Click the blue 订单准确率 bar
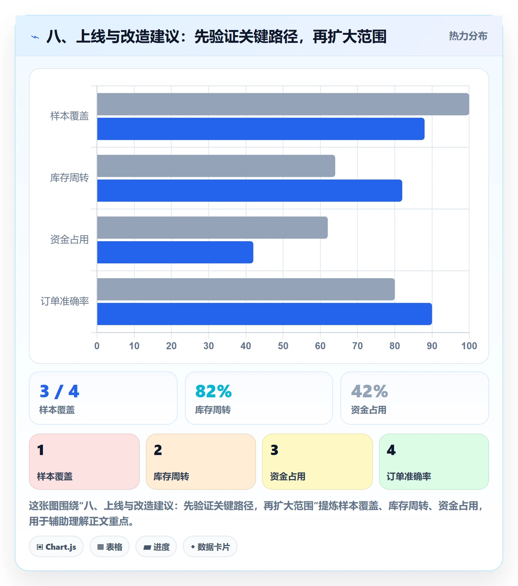Image resolution: width=518 pixels, height=586 pixels. (265, 314)
